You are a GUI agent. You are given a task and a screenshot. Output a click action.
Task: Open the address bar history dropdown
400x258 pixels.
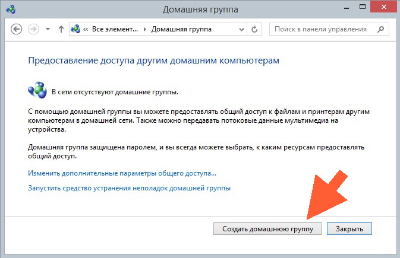pos(241,29)
